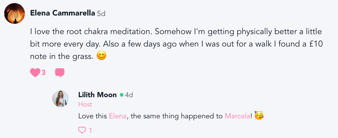This screenshot has height=138, width=338.
Task: Click the party face emoji in Lilith's reply
Action: pyautogui.click(x=259, y=116)
